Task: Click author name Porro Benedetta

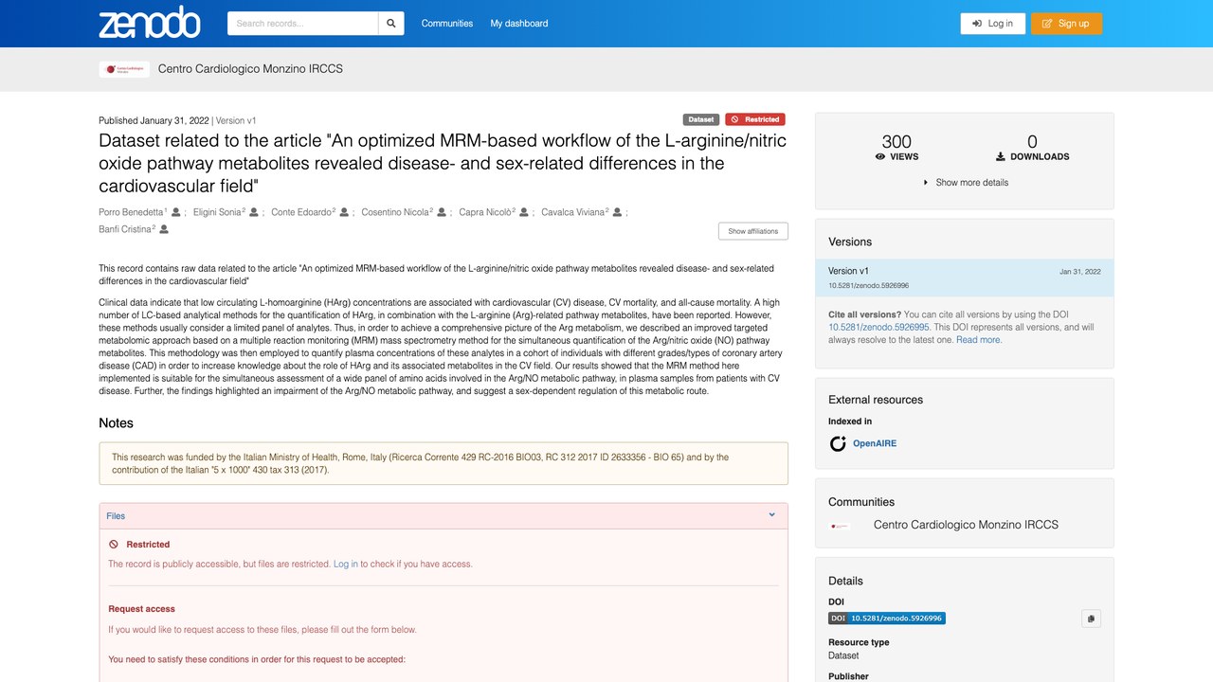Action: click(x=131, y=212)
